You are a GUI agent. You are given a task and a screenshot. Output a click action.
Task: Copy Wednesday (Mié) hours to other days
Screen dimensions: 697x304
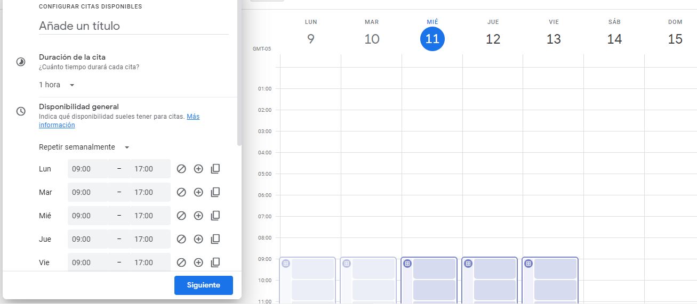215,216
